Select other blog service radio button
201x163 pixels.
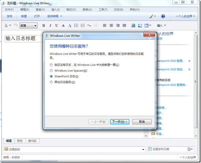(51, 82)
